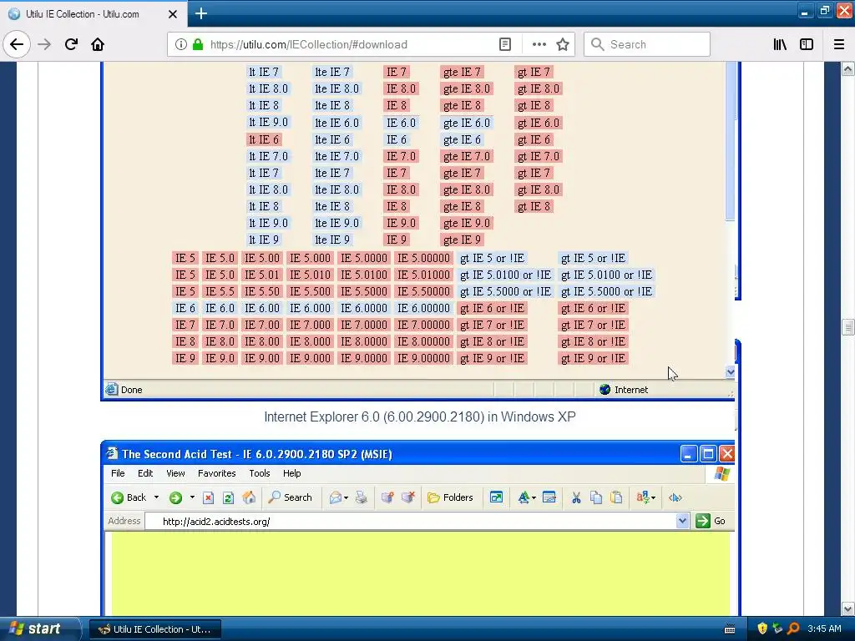This screenshot has height=641, width=855.
Task: Open the page actions three-dot menu
Action: [539, 44]
